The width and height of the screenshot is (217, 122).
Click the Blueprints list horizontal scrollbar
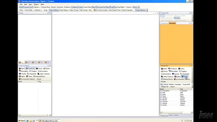pyautogui.click(x=176, y=112)
